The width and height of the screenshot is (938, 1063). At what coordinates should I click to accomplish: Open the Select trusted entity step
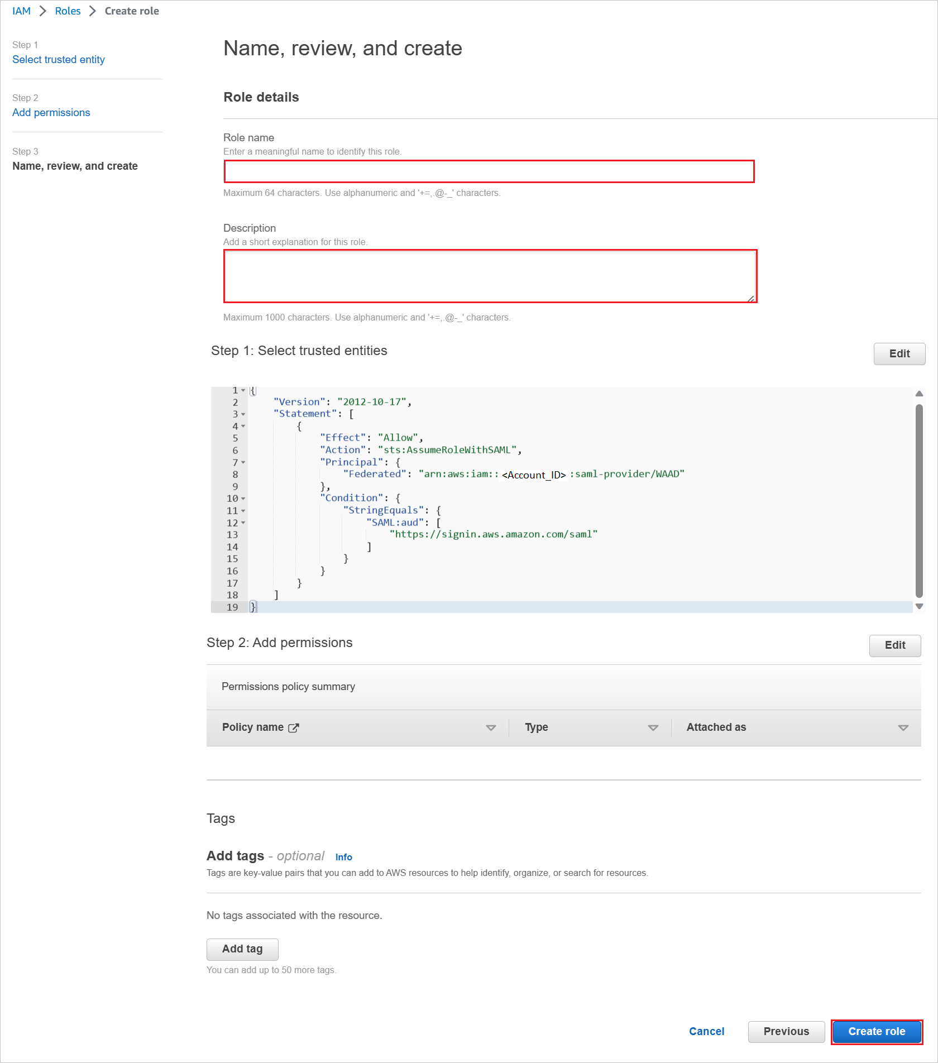[x=58, y=59]
